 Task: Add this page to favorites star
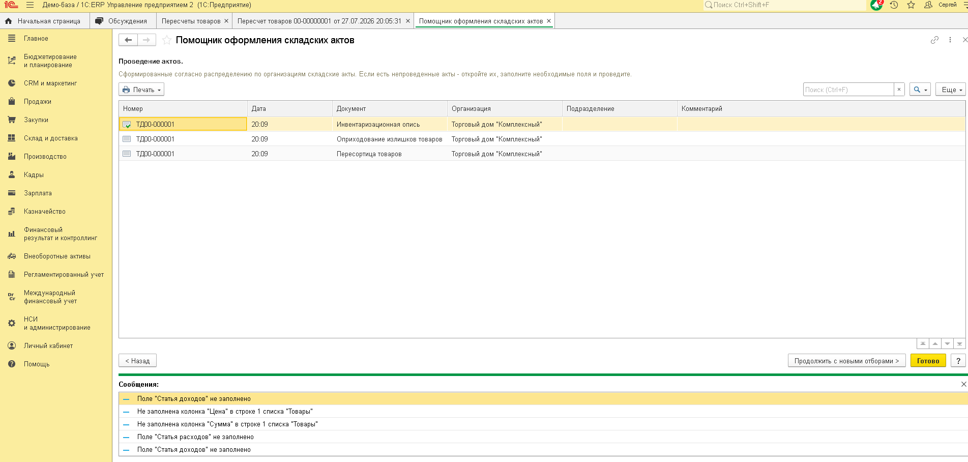pos(166,40)
